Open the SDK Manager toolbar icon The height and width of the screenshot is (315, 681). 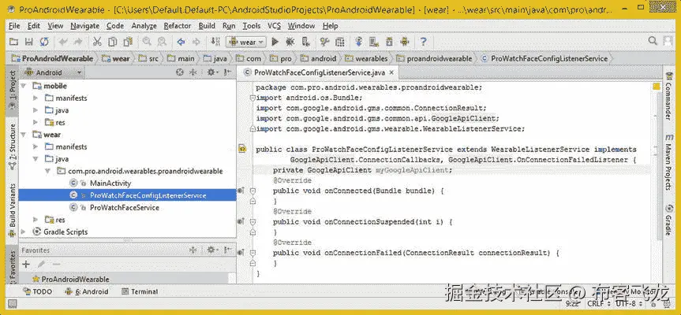pos(389,42)
